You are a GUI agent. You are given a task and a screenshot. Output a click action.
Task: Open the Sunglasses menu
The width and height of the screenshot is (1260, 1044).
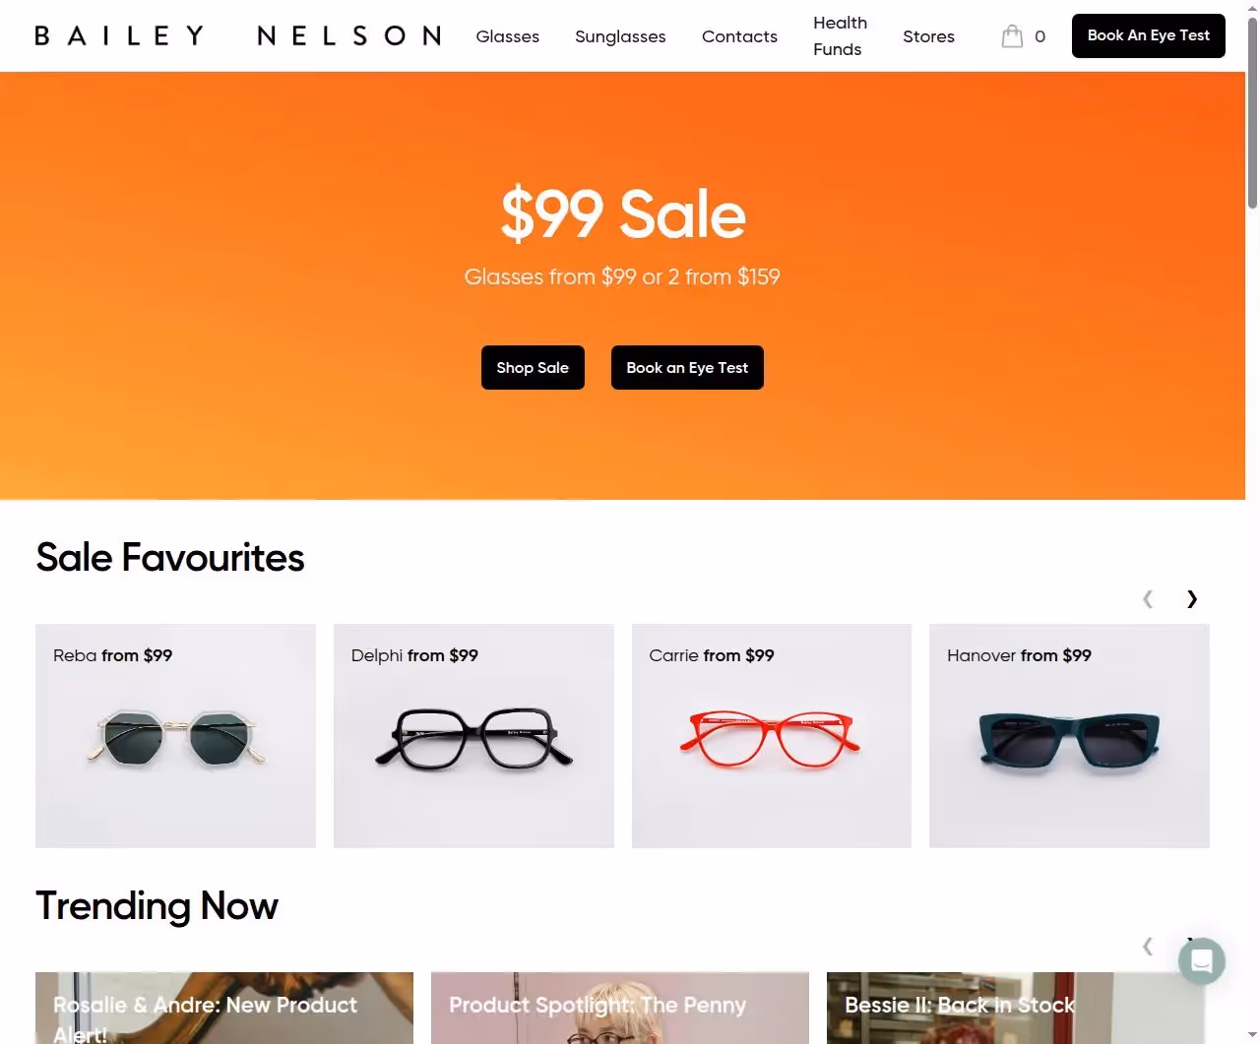[x=620, y=36]
